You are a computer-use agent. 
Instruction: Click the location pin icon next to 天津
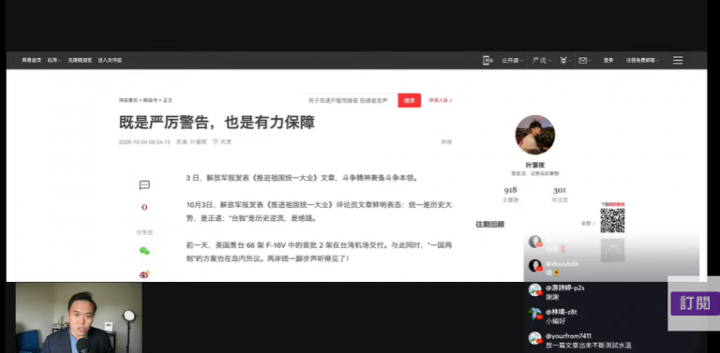[215, 142]
